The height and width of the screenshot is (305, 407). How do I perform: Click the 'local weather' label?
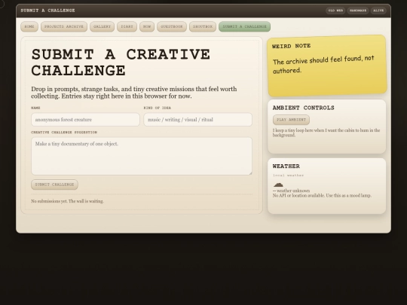pyautogui.click(x=288, y=175)
